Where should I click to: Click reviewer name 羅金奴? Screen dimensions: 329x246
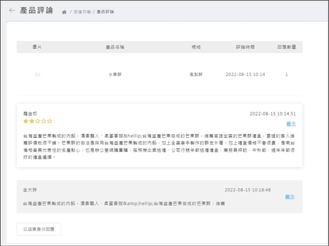pyautogui.click(x=30, y=114)
